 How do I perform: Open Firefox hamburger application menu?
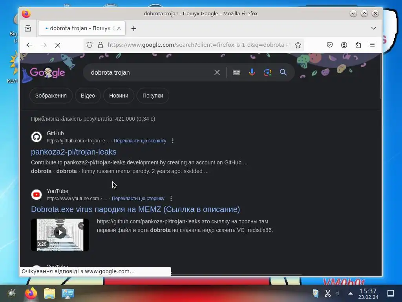(x=372, y=45)
